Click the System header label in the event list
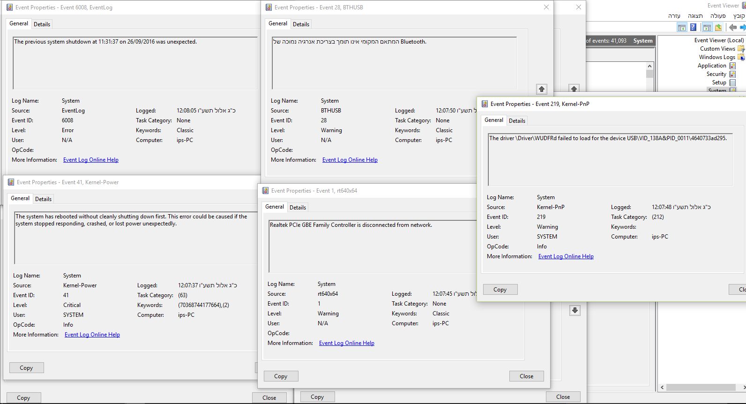The width and height of the screenshot is (746, 404). point(643,41)
